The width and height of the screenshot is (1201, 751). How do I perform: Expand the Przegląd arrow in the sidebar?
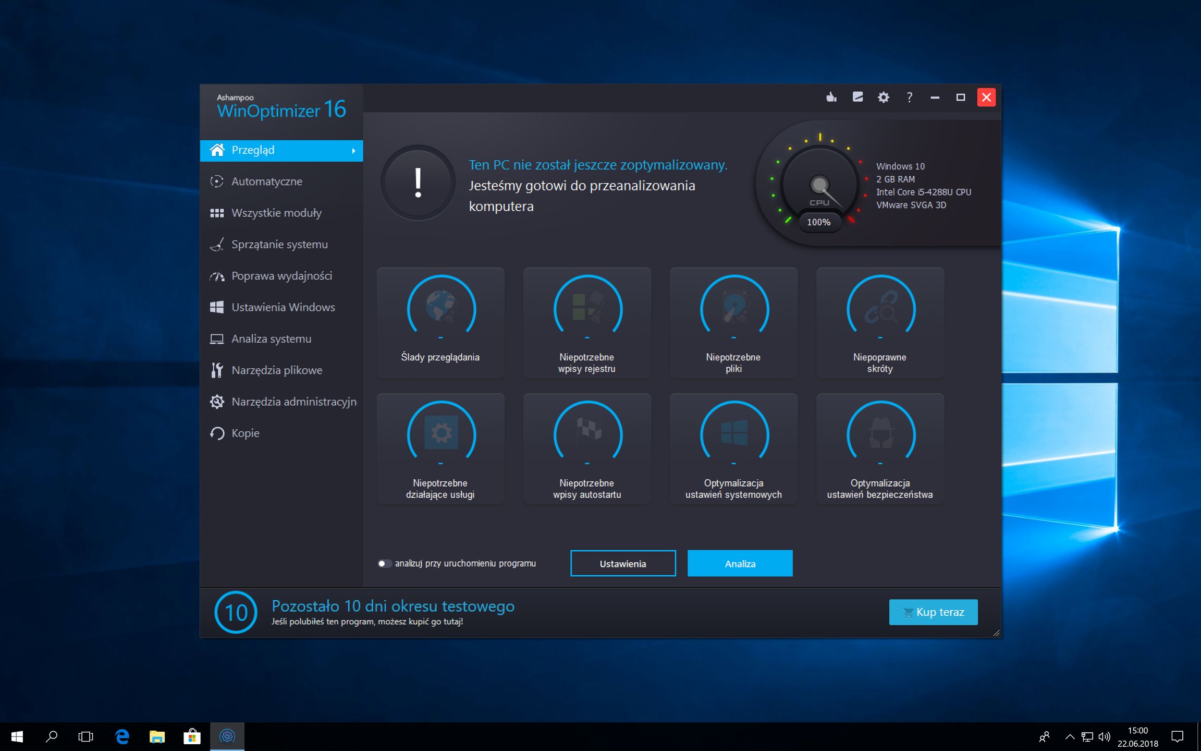point(353,151)
